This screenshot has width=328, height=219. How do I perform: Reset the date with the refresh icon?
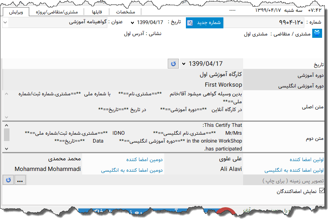(x=173, y=64)
